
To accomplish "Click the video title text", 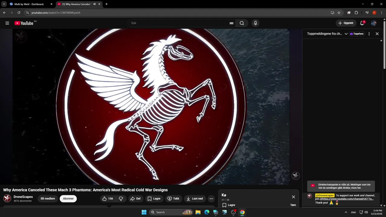I will pos(85,190).
